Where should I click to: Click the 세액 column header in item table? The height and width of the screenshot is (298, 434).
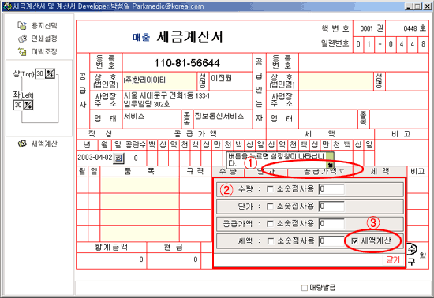coord(380,171)
